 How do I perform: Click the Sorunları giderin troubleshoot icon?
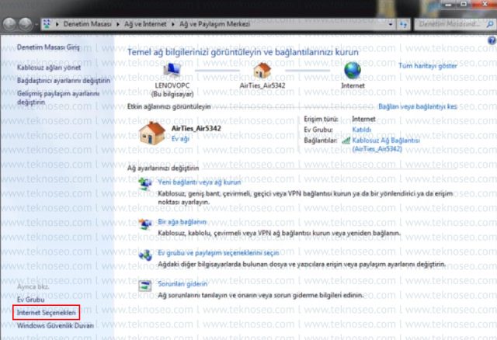click(x=145, y=286)
